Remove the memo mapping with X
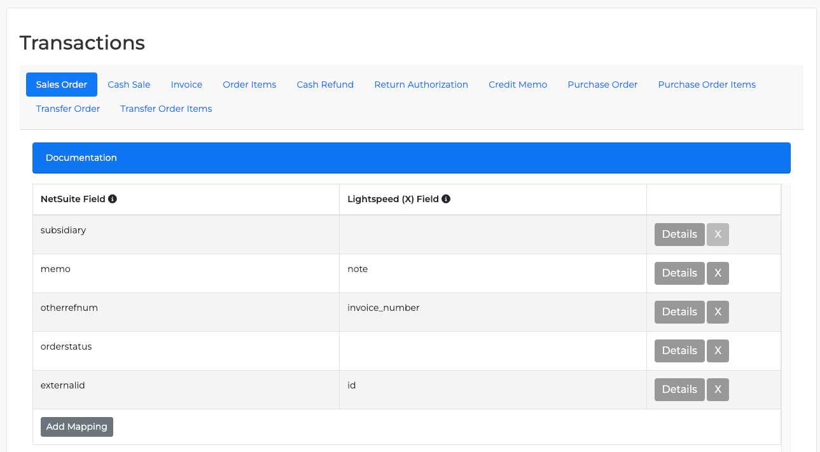 point(718,273)
